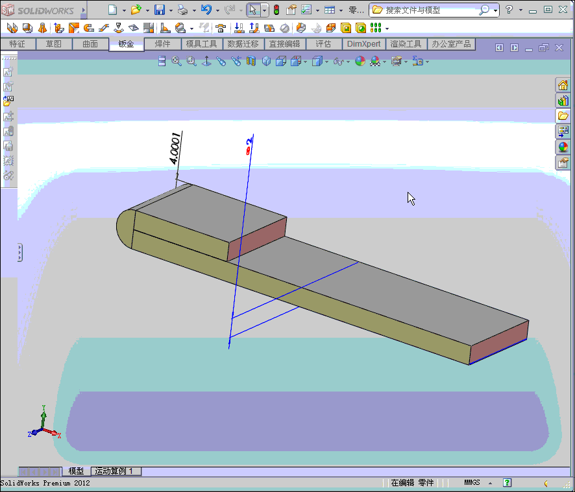Image resolution: width=575 pixels, height=492 pixels.
Task: Choose the Sketched Bend tool
Action: click(119, 28)
